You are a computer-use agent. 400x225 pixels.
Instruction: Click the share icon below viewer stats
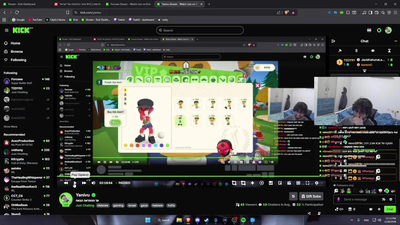pos(309,213)
